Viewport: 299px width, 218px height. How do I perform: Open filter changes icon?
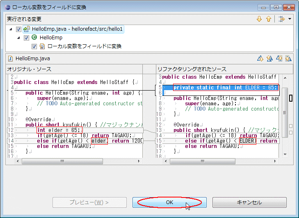[x=282, y=19]
